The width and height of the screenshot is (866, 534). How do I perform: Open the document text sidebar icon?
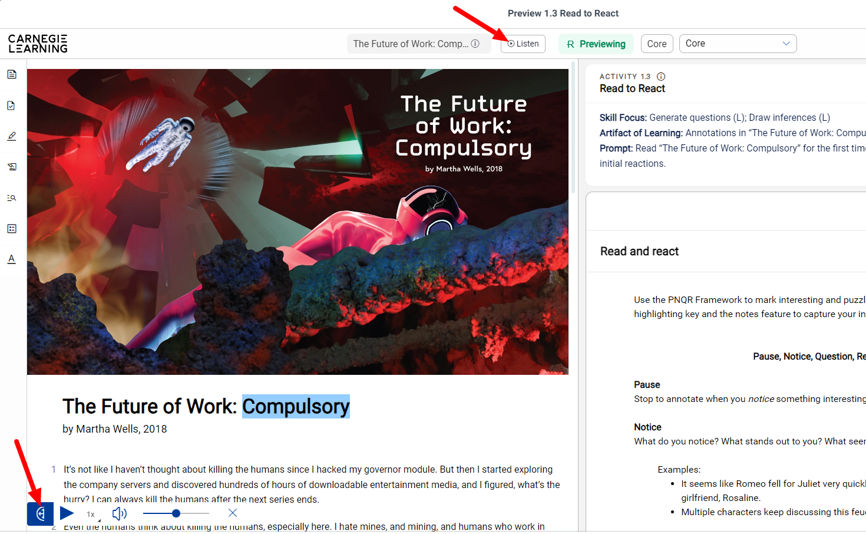pos(12,74)
